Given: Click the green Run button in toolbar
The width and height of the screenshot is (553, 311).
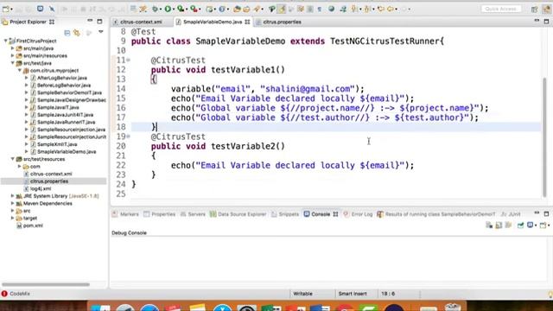Looking at the screenshot, I should (x=168, y=10).
